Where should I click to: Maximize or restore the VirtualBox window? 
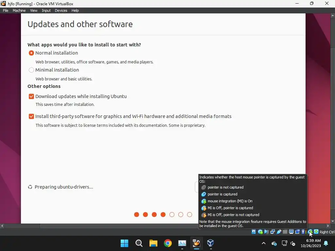click(x=312, y=3)
